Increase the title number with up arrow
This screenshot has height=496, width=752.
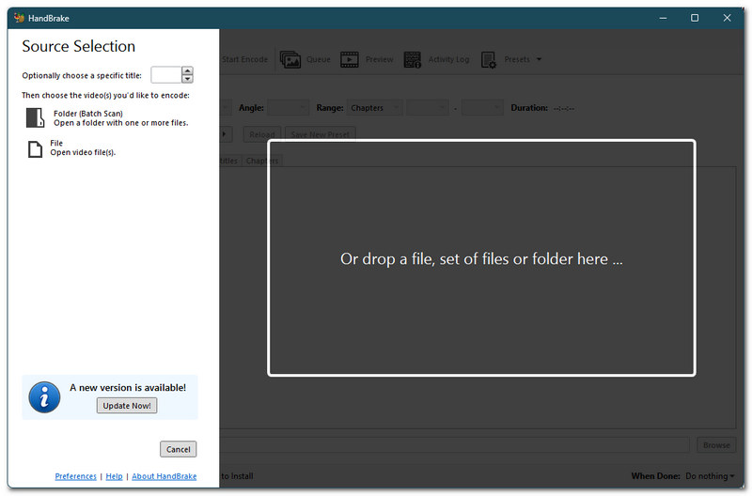pos(187,71)
